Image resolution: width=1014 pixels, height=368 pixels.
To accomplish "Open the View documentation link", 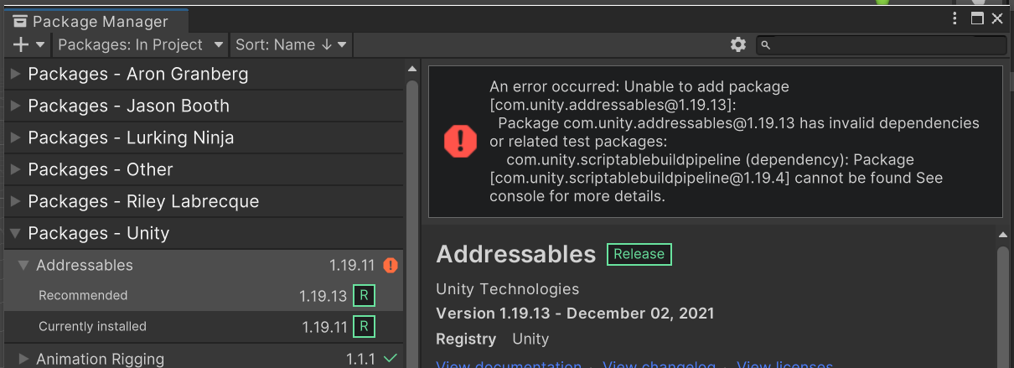I will point(509,365).
